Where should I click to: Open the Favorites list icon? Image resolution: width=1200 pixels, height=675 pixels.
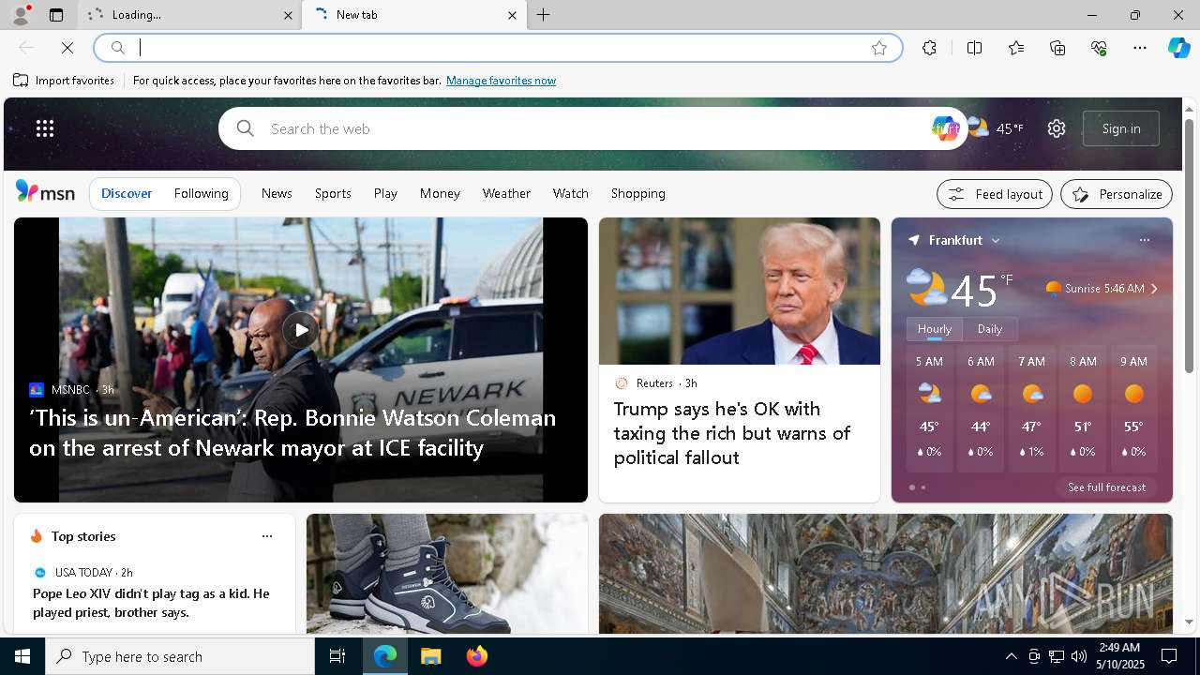pos(1016,48)
